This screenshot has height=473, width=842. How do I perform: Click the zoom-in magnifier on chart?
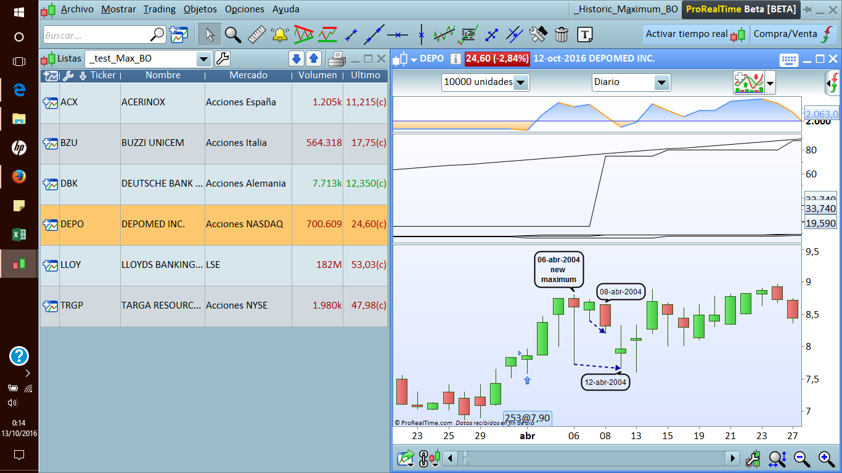[826, 458]
